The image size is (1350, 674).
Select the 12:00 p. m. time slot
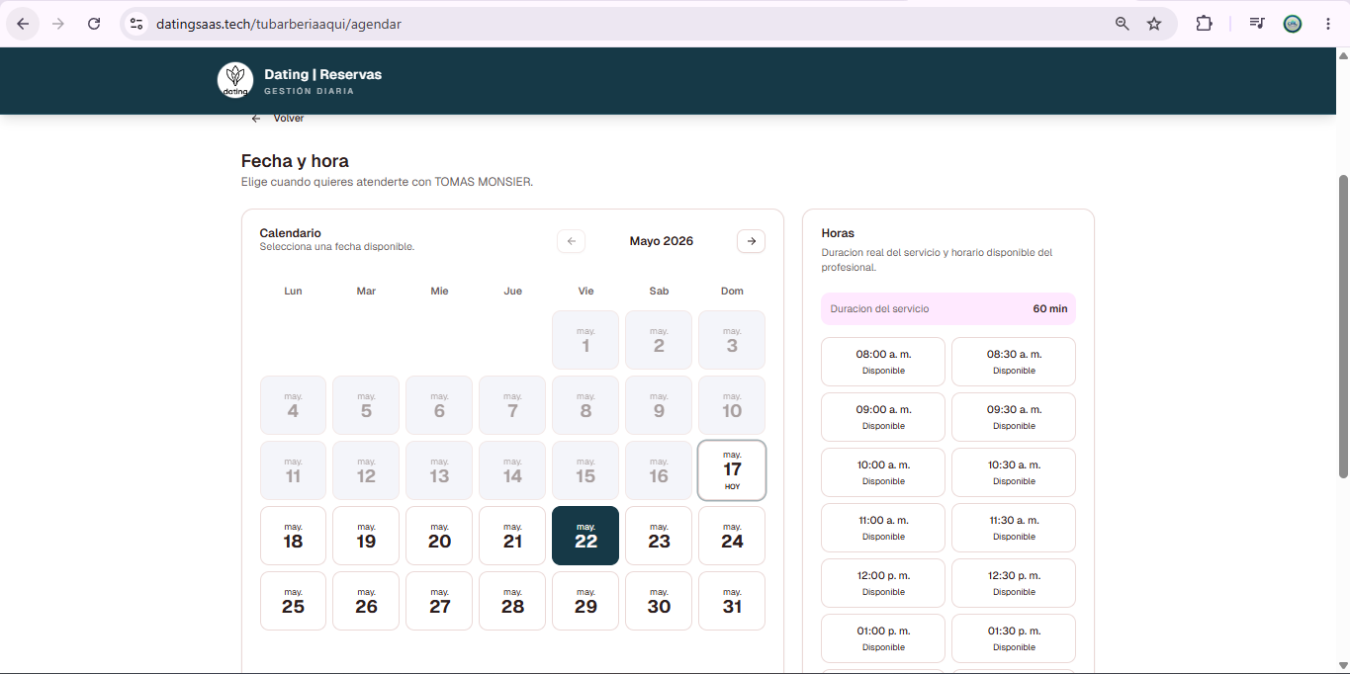(883, 583)
